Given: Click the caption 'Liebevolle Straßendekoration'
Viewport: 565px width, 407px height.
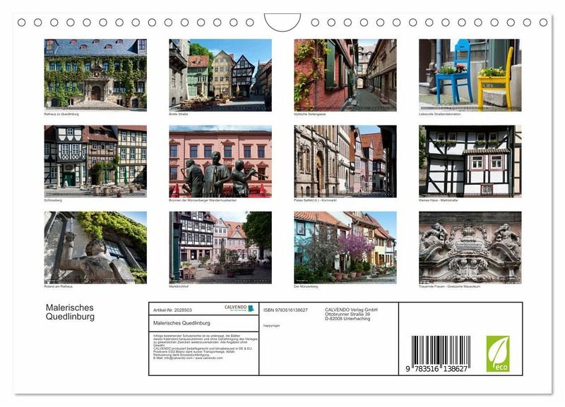Looking at the screenshot, I should [x=439, y=114].
